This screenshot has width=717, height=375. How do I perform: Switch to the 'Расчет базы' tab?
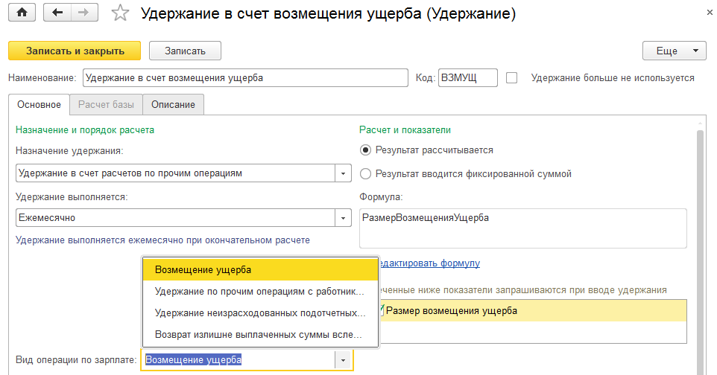pos(106,104)
